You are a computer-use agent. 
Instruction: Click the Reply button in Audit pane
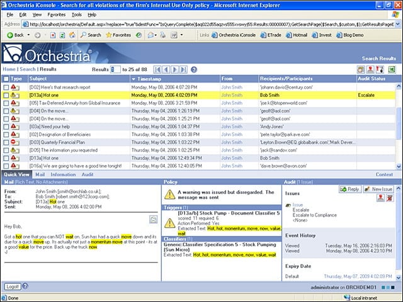[350, 189]
